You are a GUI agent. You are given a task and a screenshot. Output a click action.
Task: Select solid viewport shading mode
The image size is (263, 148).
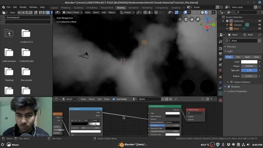203,12
